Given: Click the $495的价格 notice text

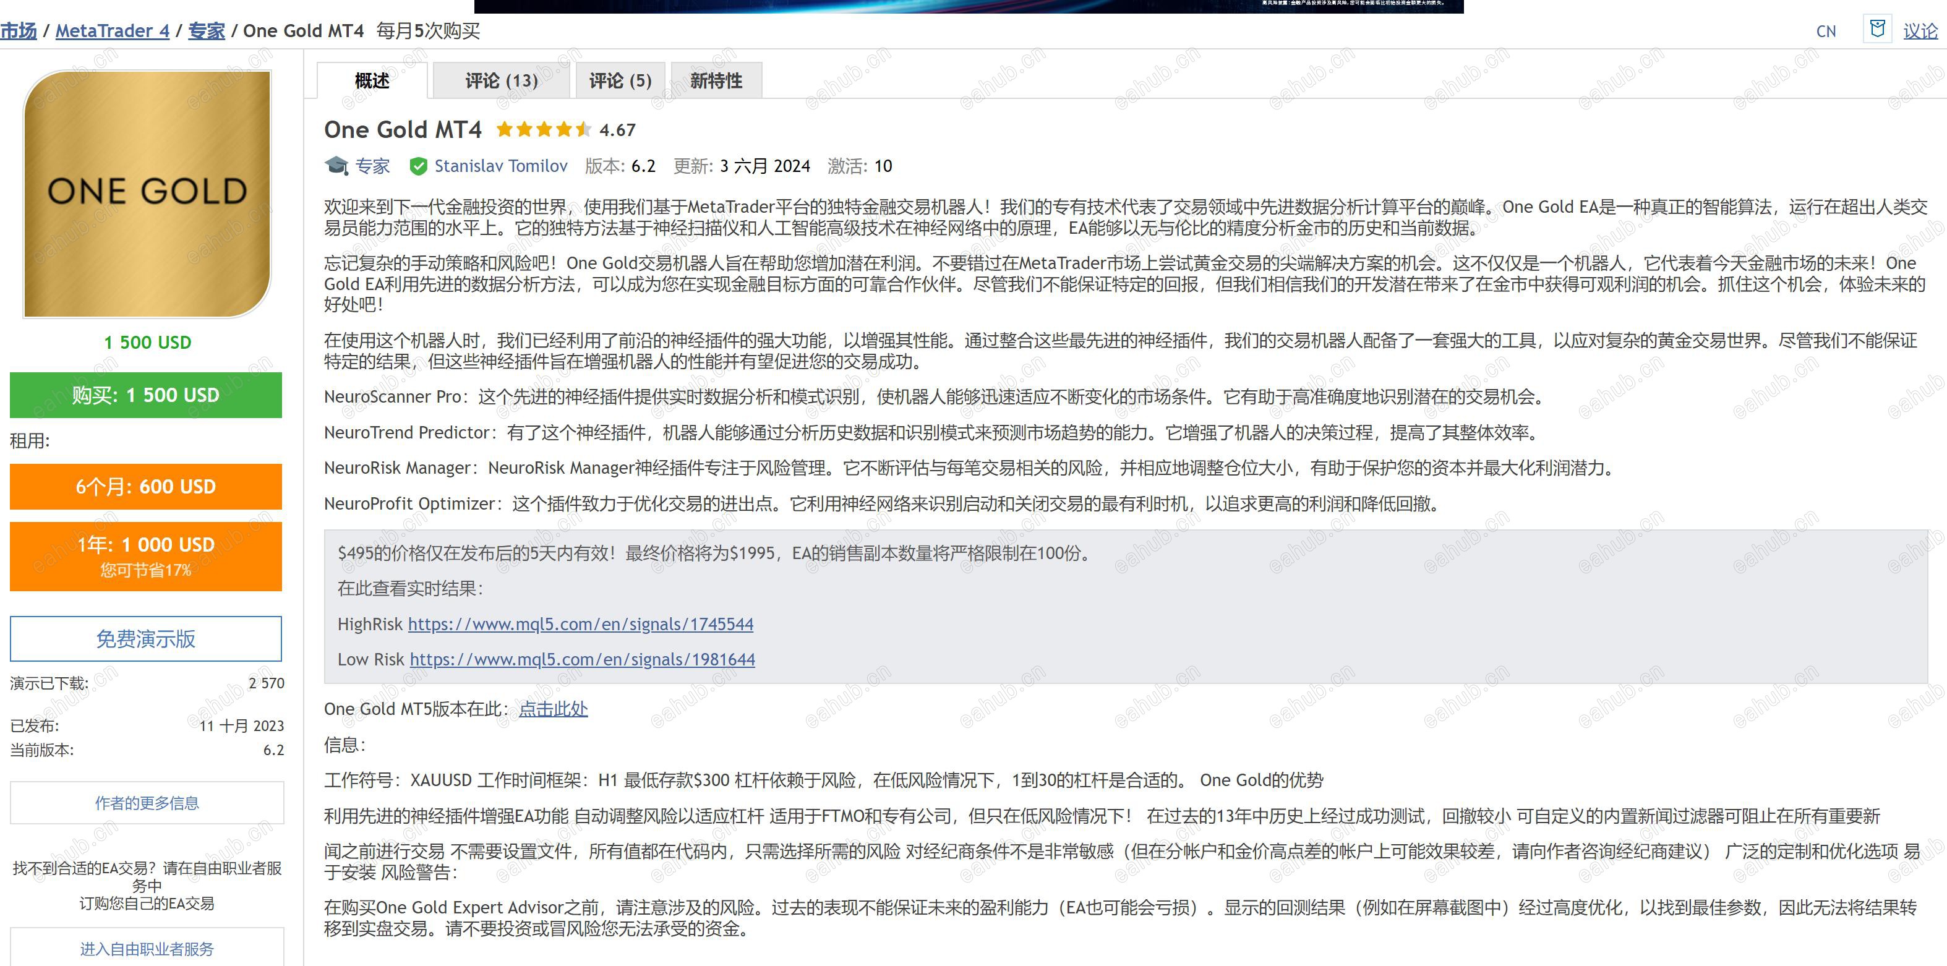Looking at the screenshot, I should point(716,554).
